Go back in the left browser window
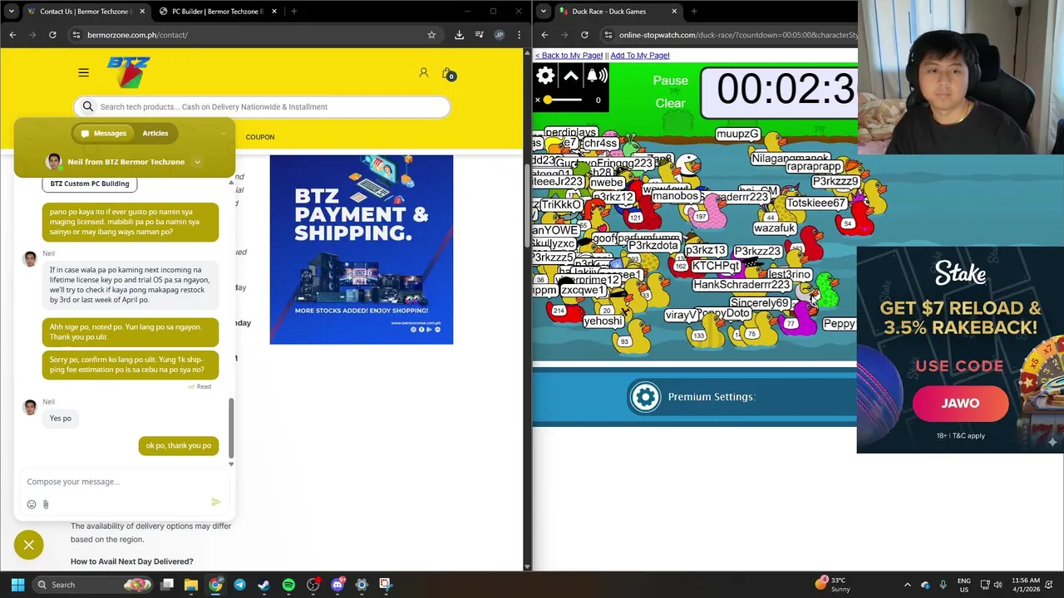 (x=12, y=35)
